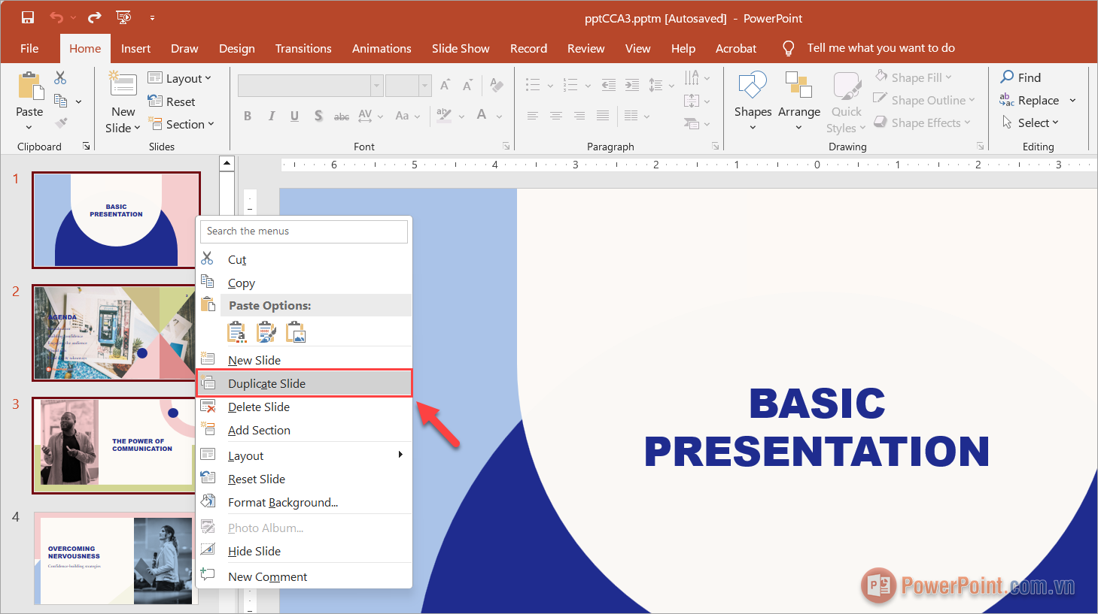Click the Justify alignment icon
Viewport: 1098px width, 614px height.
pos(603,116)
